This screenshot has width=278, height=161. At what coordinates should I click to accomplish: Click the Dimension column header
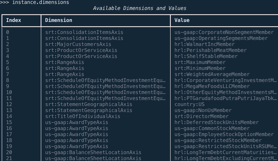[x=58, y=20]
